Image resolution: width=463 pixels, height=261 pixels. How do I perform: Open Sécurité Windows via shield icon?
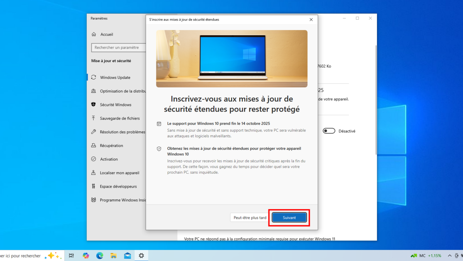pyautogui.click(x=93, y=105)
